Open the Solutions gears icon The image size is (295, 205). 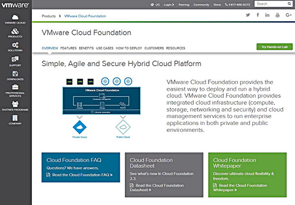point(15,45)
